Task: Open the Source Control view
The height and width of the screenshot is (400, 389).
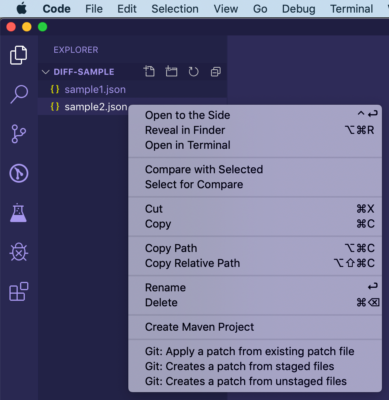Action: click(x=19, y=134)
